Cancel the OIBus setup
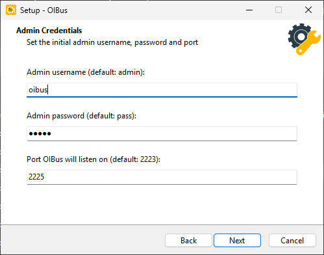The width and height of the screenshot is (324, 255). (x=292, y=240)
